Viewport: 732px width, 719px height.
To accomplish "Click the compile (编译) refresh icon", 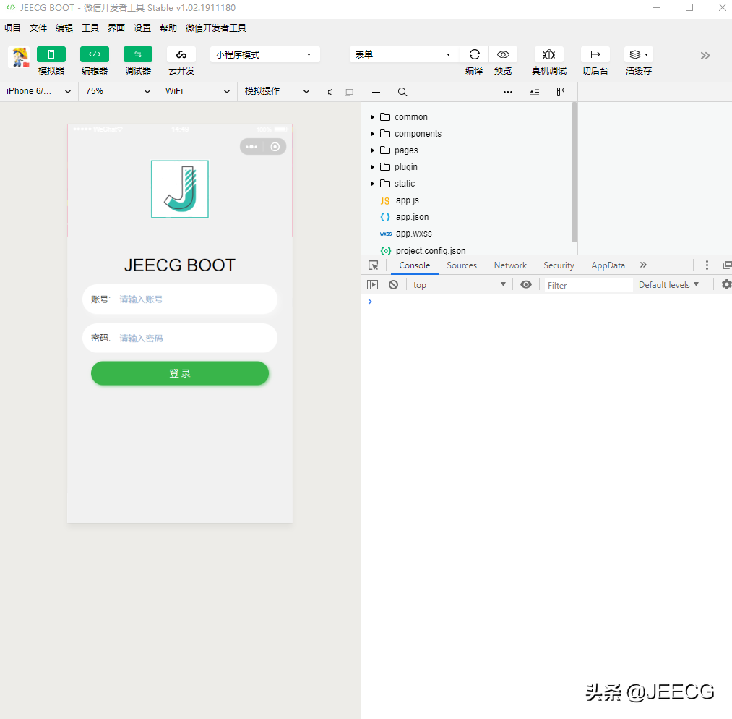I will point(474,54).
